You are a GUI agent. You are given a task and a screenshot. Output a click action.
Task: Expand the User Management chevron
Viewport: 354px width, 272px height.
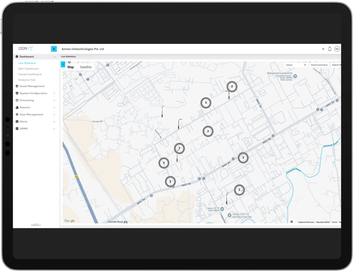tap(54, 114)
